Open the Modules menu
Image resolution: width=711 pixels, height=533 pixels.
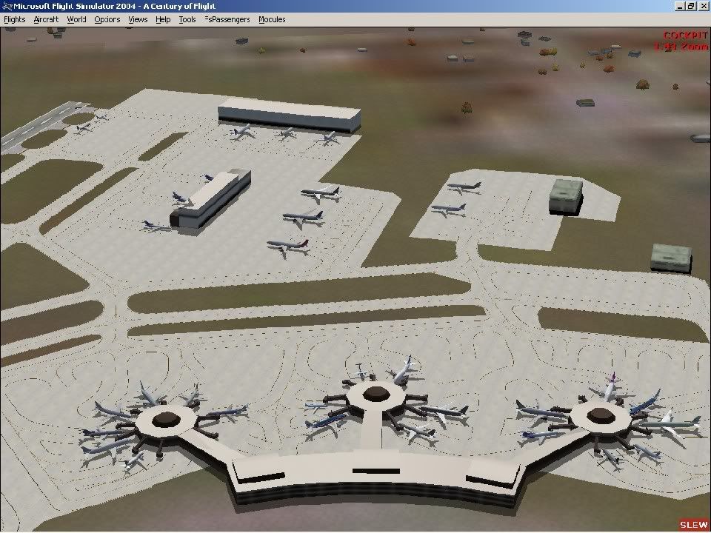coord(272,19)
